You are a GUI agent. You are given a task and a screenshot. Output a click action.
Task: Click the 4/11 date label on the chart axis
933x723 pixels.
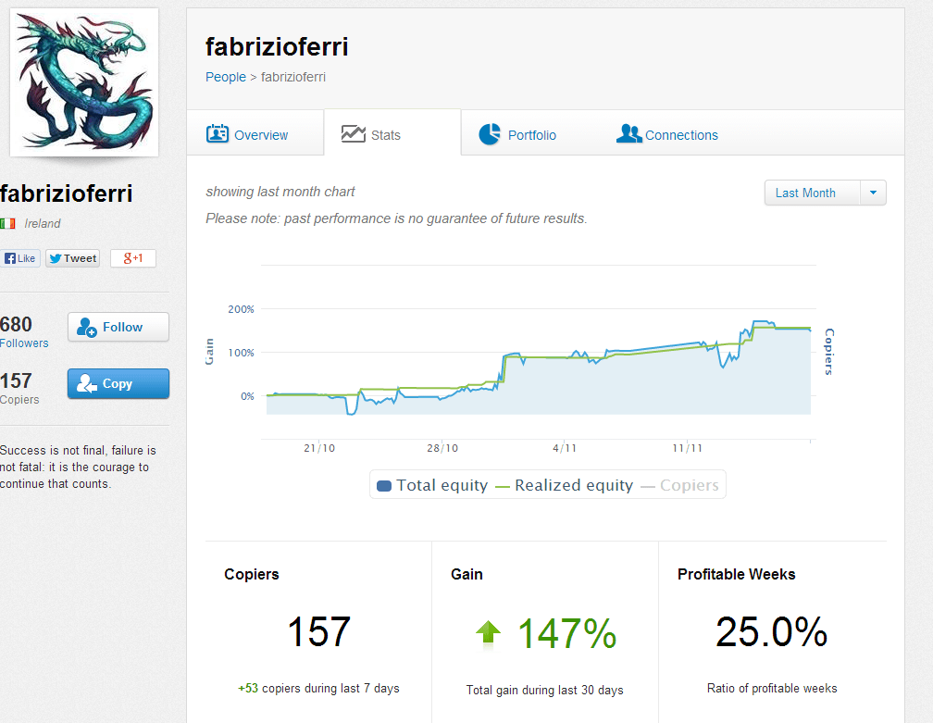pos(565,448)
